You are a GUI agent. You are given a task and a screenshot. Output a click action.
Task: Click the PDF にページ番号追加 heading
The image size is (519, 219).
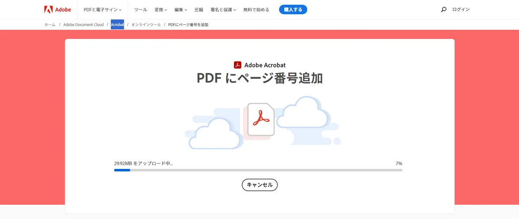click(x=259, y=78)
